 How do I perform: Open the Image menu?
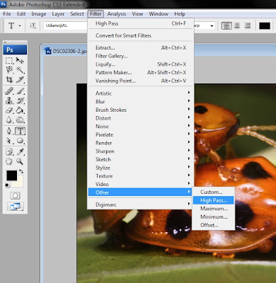pyautogui.click(x=39, y=14)
